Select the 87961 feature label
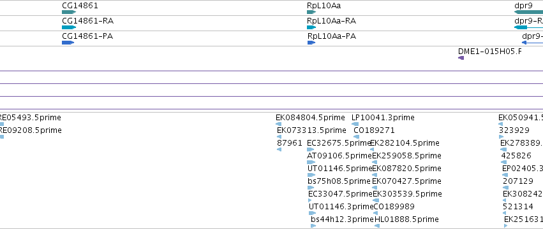Viewport: 543px width, 229px height. point(290,143)
